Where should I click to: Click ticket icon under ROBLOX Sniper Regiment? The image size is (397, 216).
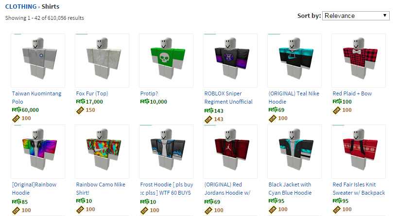pyautogui.click(x=208, y=119)
